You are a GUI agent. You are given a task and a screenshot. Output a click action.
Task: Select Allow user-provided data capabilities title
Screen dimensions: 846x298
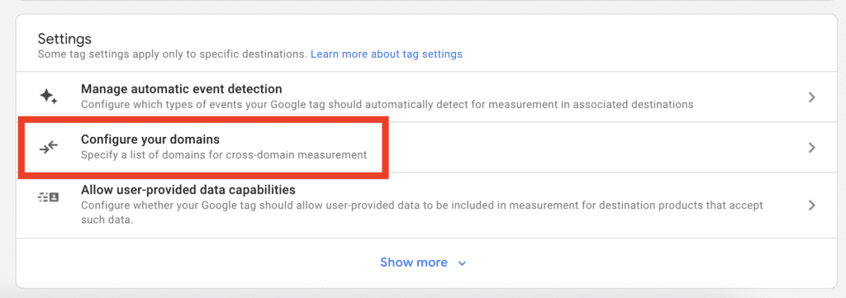[x=188, y=190]
